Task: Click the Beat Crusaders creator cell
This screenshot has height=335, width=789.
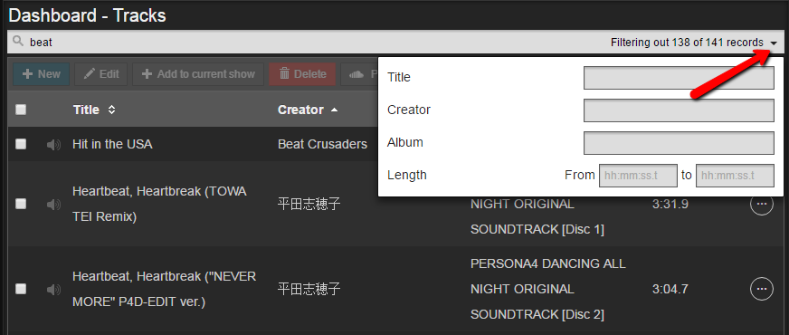Action: (322, 144)
